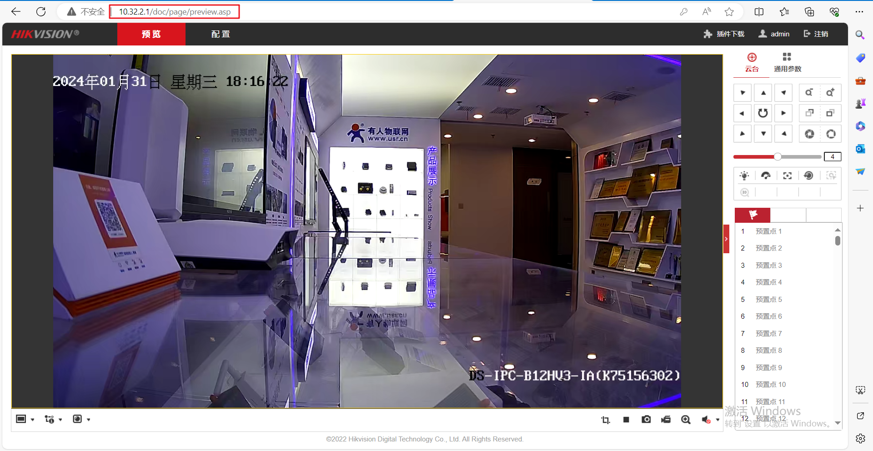Click the 注销 logout link
This screenshot has width=873, height=451.
tap(816, 34)
